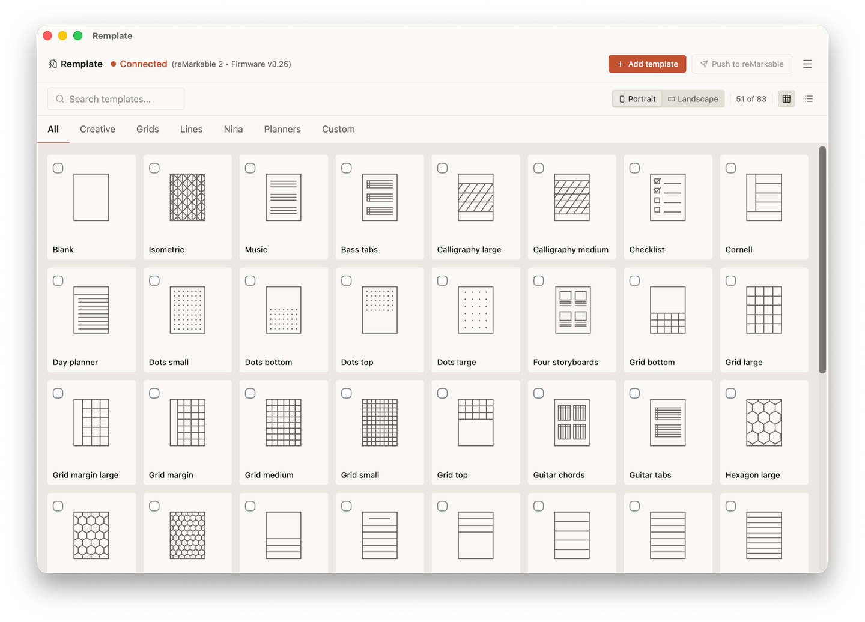
Task: Select Landscape orientation
Action: click(x=693, y=99)
